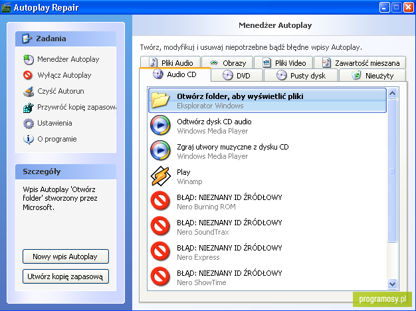416x311 pixels.
Task: Open Menedżer Autoplay task link
Action: click(x=68, y=59)
